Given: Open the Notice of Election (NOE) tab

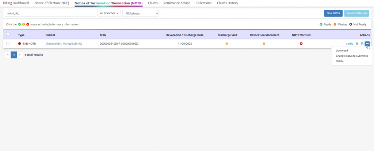Looking at the screenshot, I should [51, 3].
